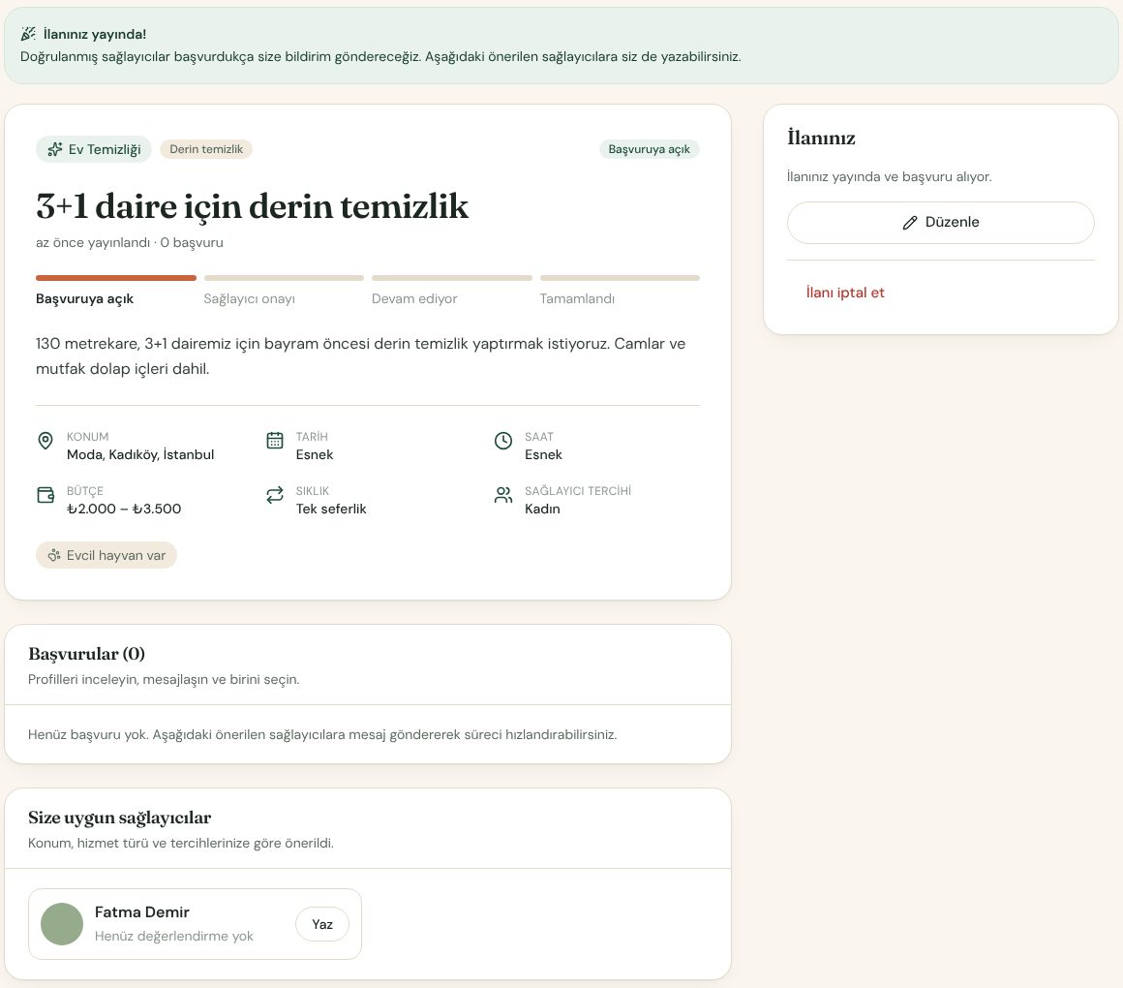This screenshot has width=1123, height=988.
Task: Click the Başvurular (0) heading
Action: pyautogui.click(x=87, y=654)
